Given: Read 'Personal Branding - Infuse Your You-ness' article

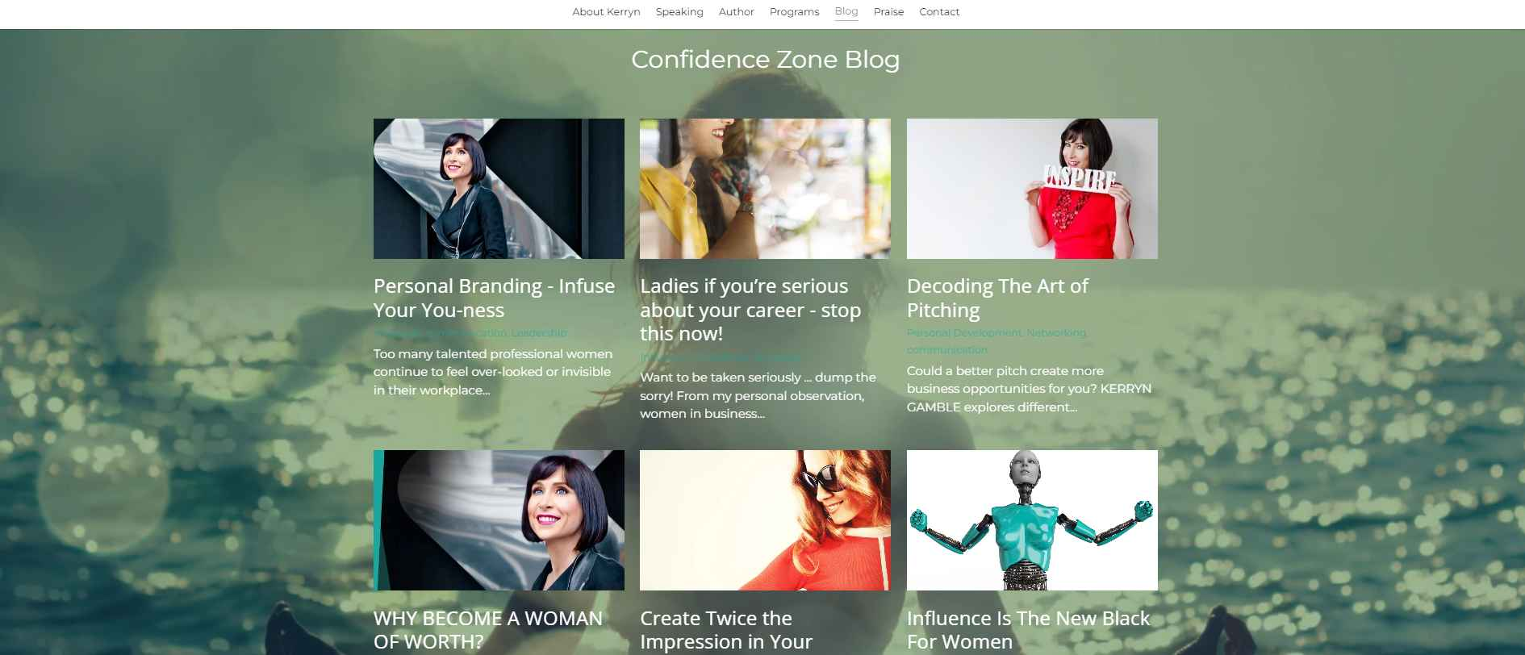Looking at the screenshot, I should (x=494, y=298).
